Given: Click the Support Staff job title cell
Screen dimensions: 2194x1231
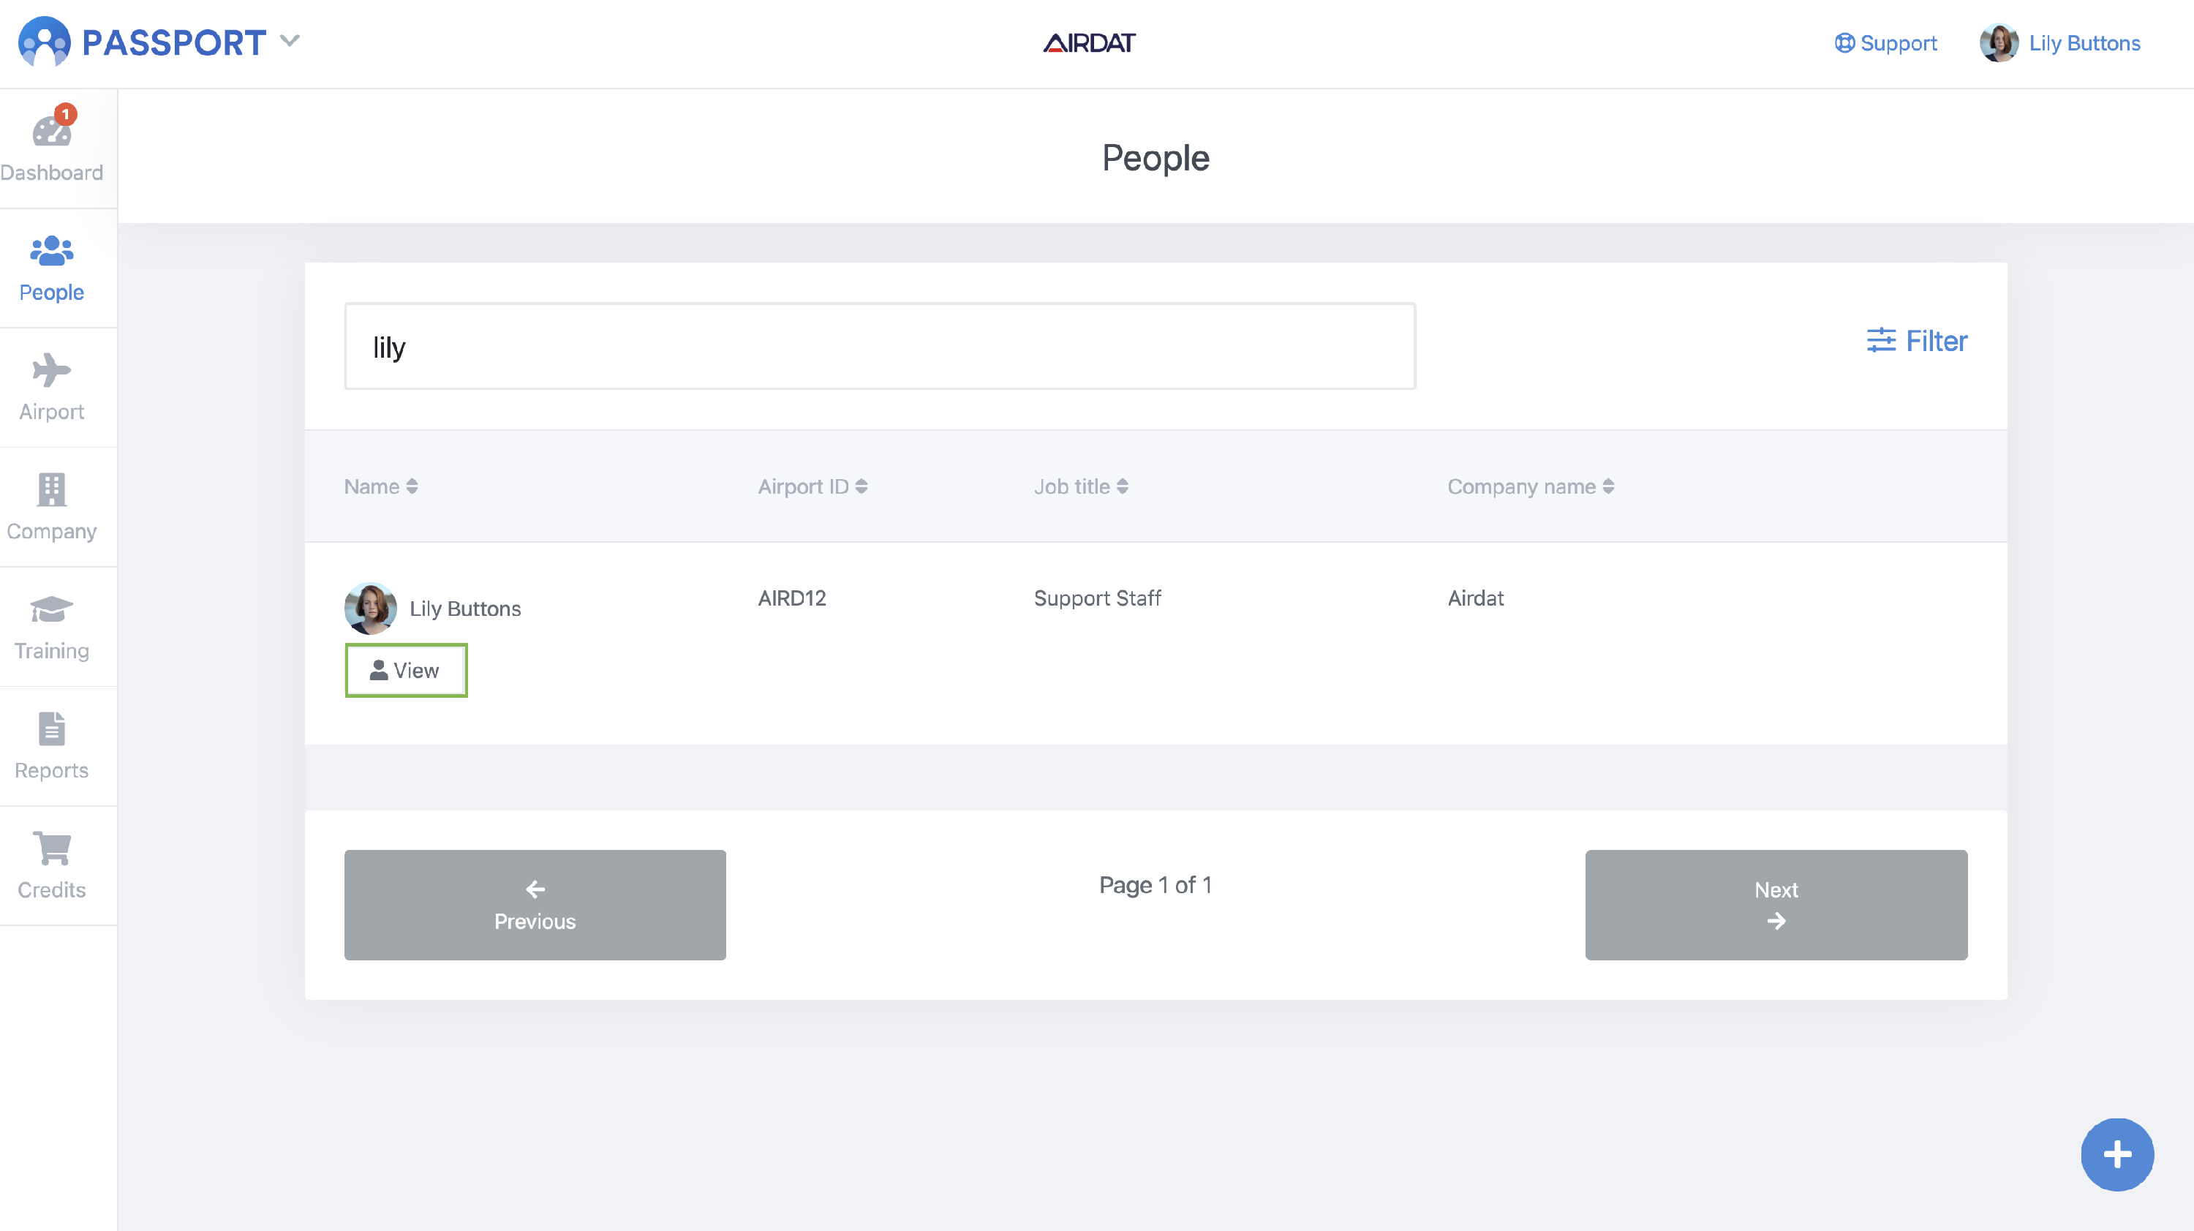Looking at the screenshot, I should (x=1097, y=598).
